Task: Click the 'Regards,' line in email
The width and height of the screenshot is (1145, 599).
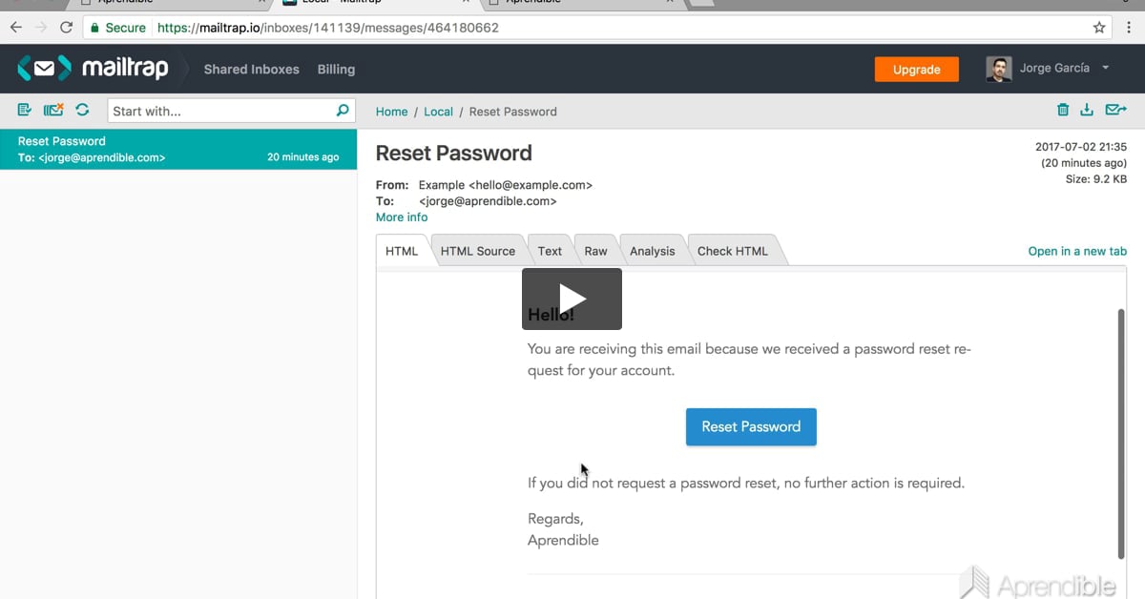Action: tap(555, 519)
